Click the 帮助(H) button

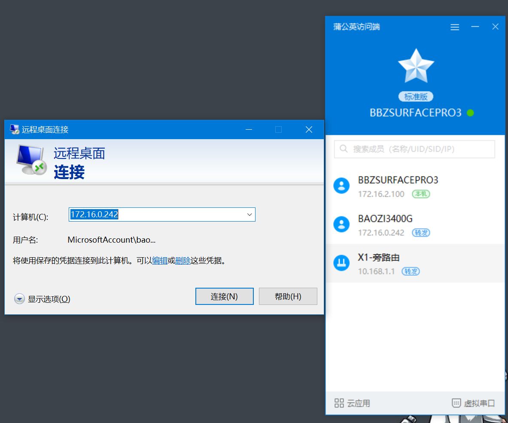pos(288,296)
